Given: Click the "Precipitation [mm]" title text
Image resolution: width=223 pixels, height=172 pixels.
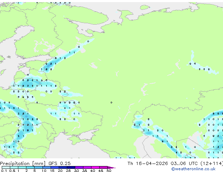Looking at the screenshot, I should click(x=23, y=164).
